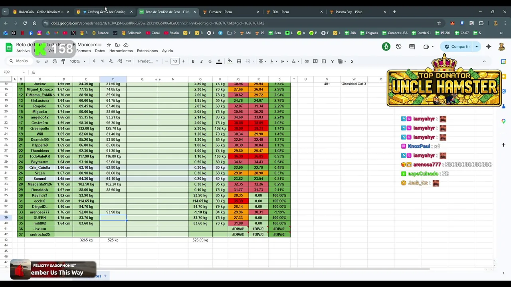Format as percent button
Image resolution: width=511 pixels, height=287 pixels.
click(x=103, y=61)
